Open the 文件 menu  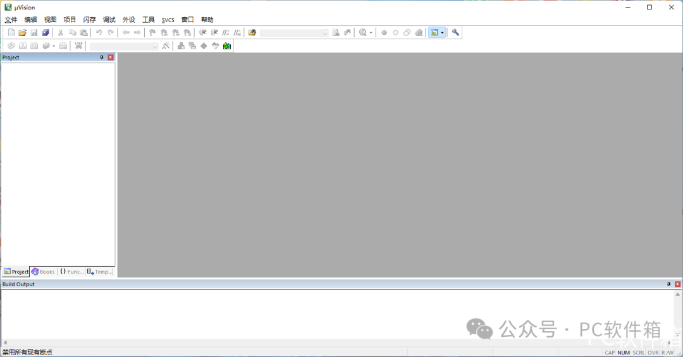click(11, 20)
